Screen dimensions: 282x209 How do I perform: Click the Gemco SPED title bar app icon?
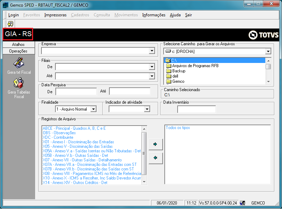point(6,5)
